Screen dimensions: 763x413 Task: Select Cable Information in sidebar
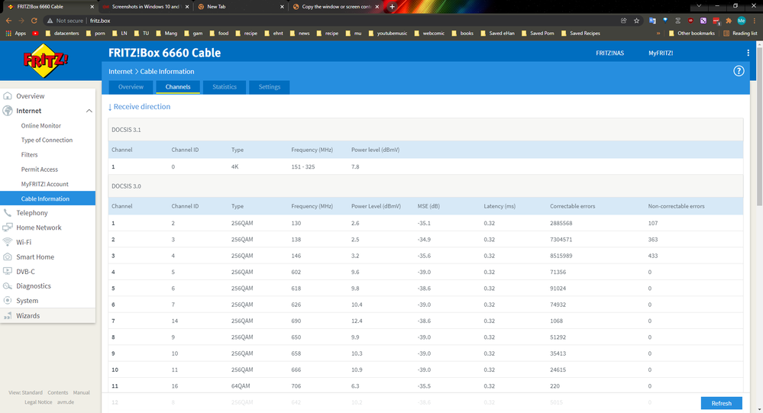pyautogui.click(x=47, y=198)
